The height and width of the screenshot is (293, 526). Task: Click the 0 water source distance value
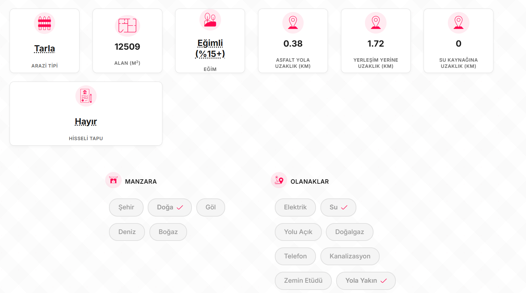coord(458,44)
